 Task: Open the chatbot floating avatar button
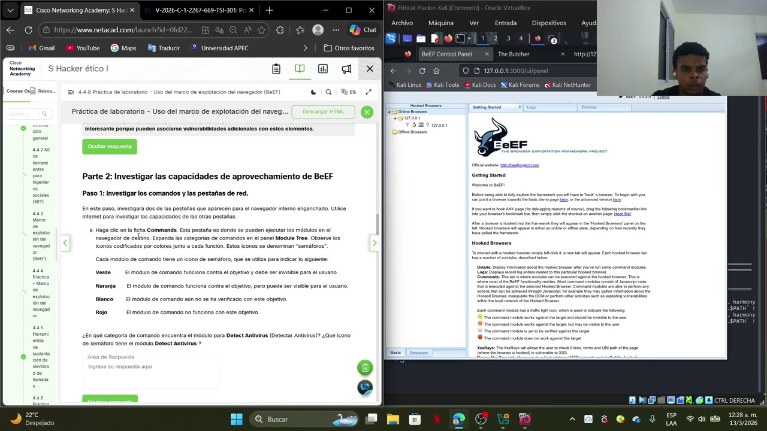[x=365, y=388]
